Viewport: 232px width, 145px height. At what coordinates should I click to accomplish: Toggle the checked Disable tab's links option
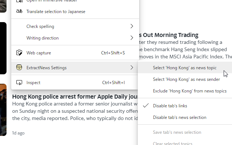point(170,106)
